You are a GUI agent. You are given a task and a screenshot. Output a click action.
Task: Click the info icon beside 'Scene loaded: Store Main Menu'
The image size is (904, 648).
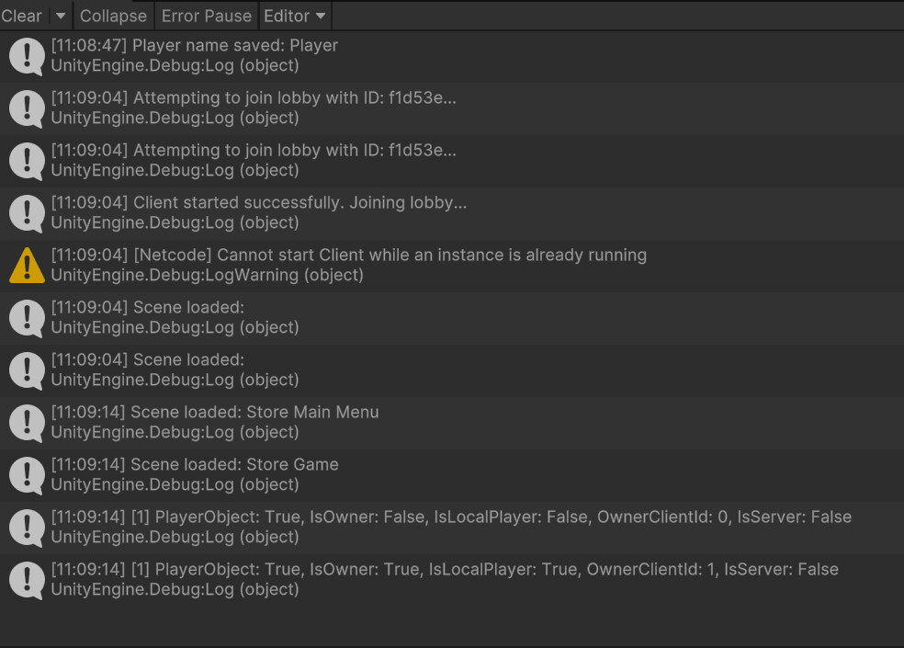[x=27, y=423]
